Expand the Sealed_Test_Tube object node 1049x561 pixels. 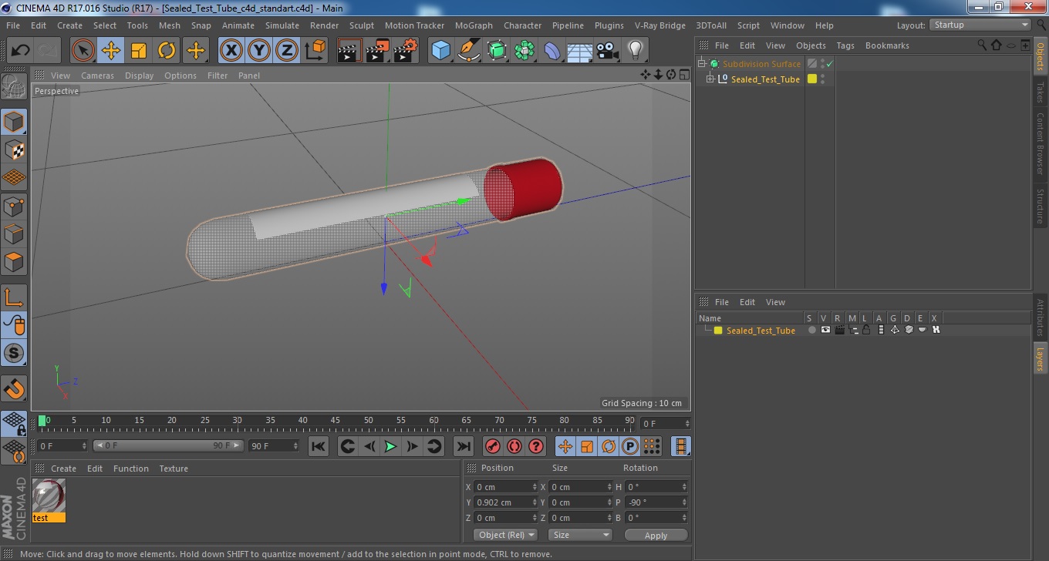710,79
